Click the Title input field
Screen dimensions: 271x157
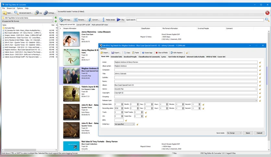click(x=186, y=74)
